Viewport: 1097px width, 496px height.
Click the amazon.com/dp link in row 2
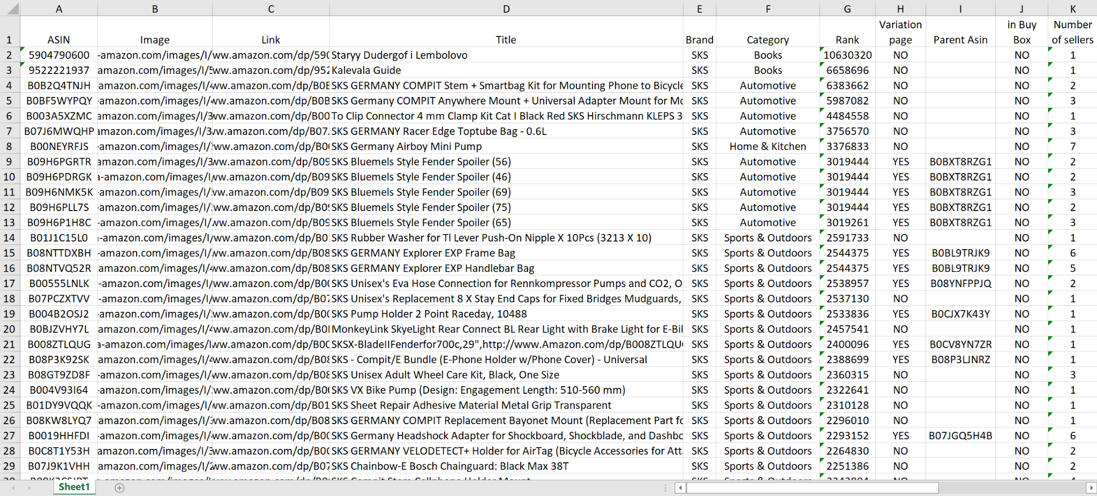click(271, 55)
